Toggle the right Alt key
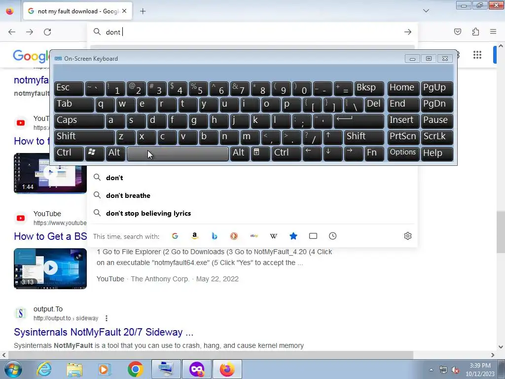This screenshot has height=379, width=505. tap(240, 154)
